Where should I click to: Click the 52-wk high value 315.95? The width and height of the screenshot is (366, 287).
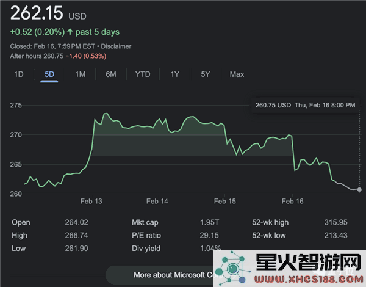335,222
